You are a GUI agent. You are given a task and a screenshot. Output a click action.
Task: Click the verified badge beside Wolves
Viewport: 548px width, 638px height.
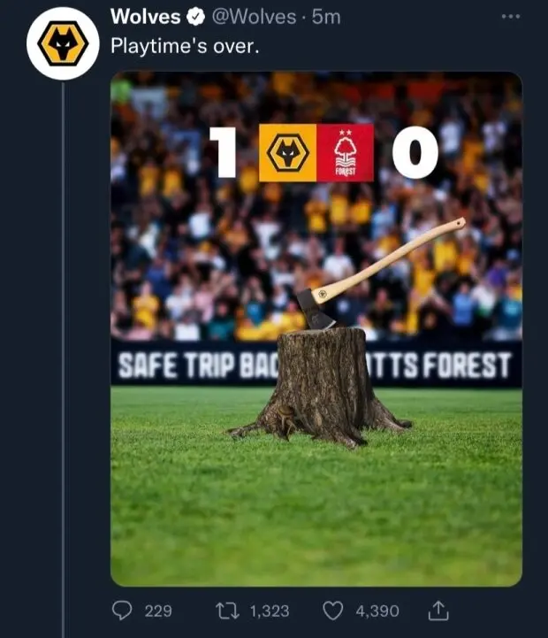click(195, 18)
